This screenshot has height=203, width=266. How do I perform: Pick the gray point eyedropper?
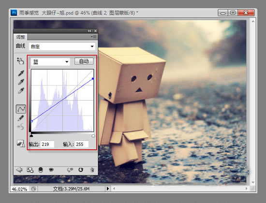pos(21,82)
